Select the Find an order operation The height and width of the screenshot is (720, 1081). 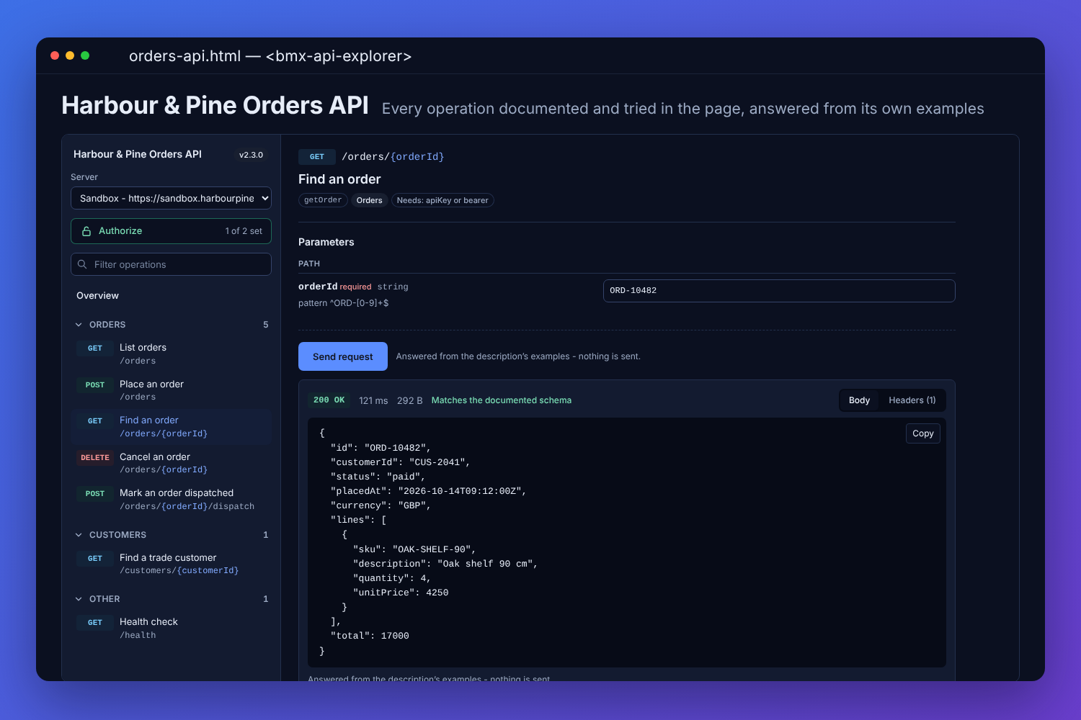click(171, 427)
